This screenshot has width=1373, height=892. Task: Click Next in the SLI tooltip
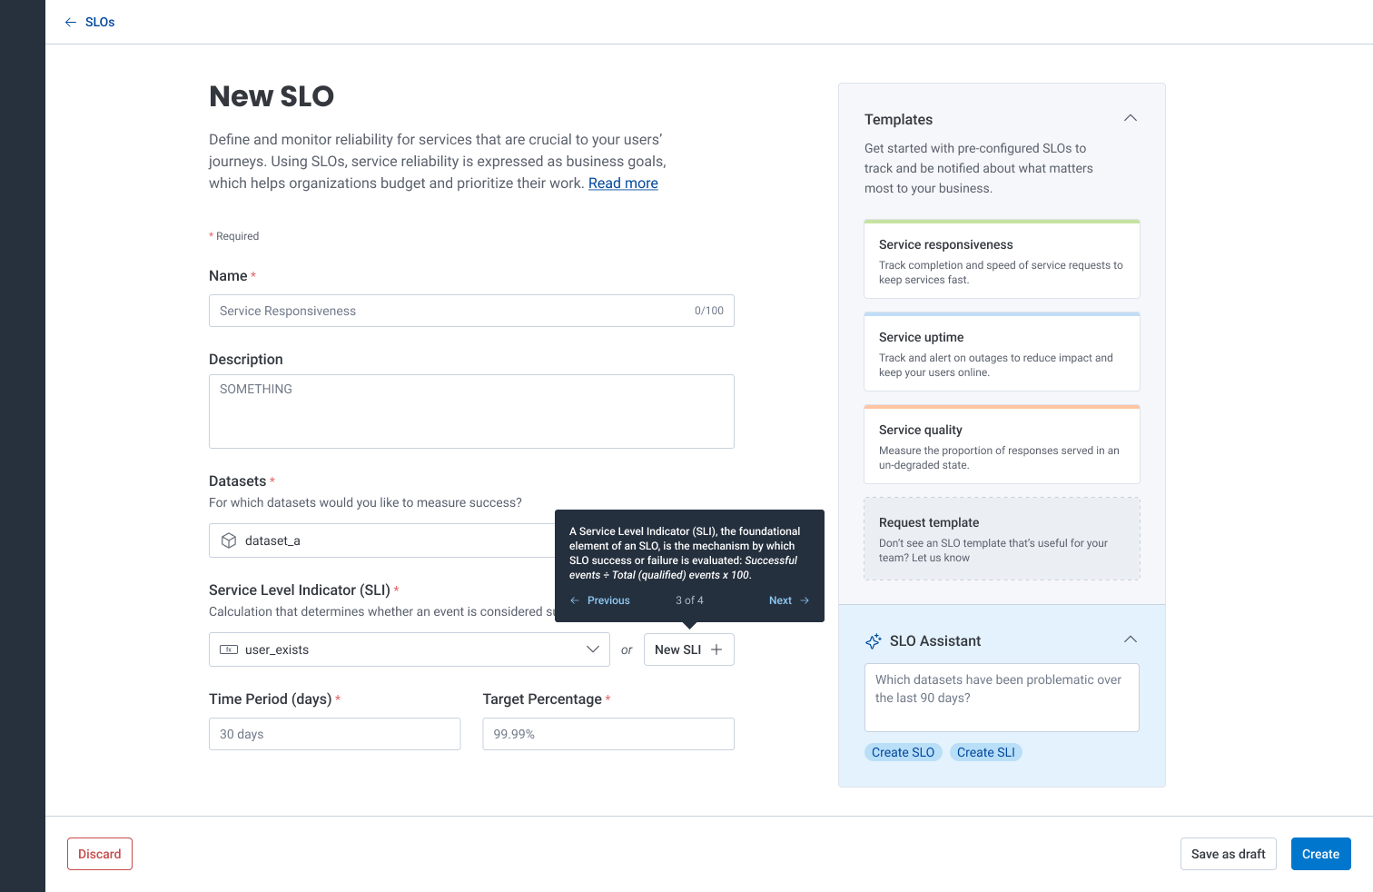(x=780, y=600)
